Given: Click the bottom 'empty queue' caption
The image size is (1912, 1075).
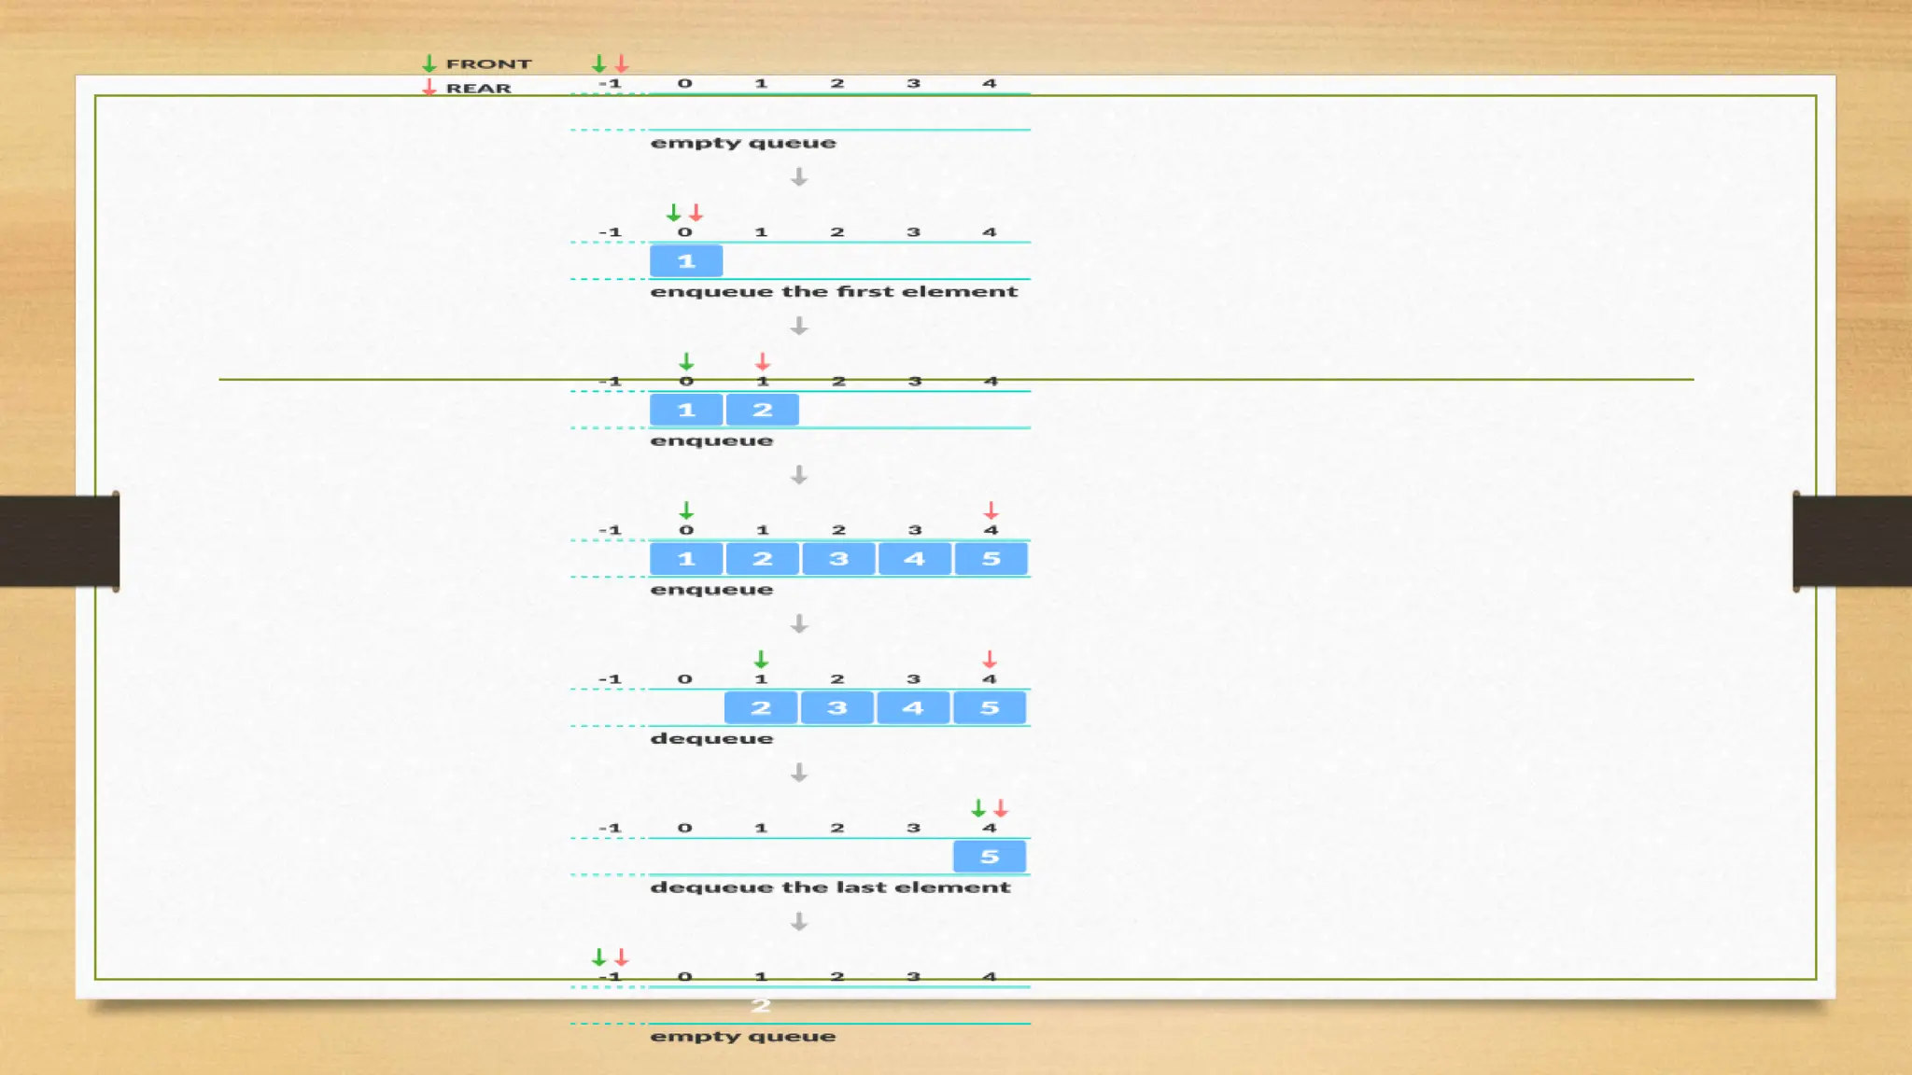Looking at the screenshot, I should [743, 1036].
